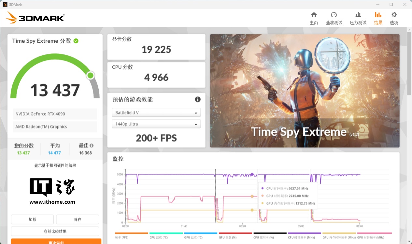412x244 pixels.
Task: Open the 基准测试 benchmarks icon
Action: point(334,15)
